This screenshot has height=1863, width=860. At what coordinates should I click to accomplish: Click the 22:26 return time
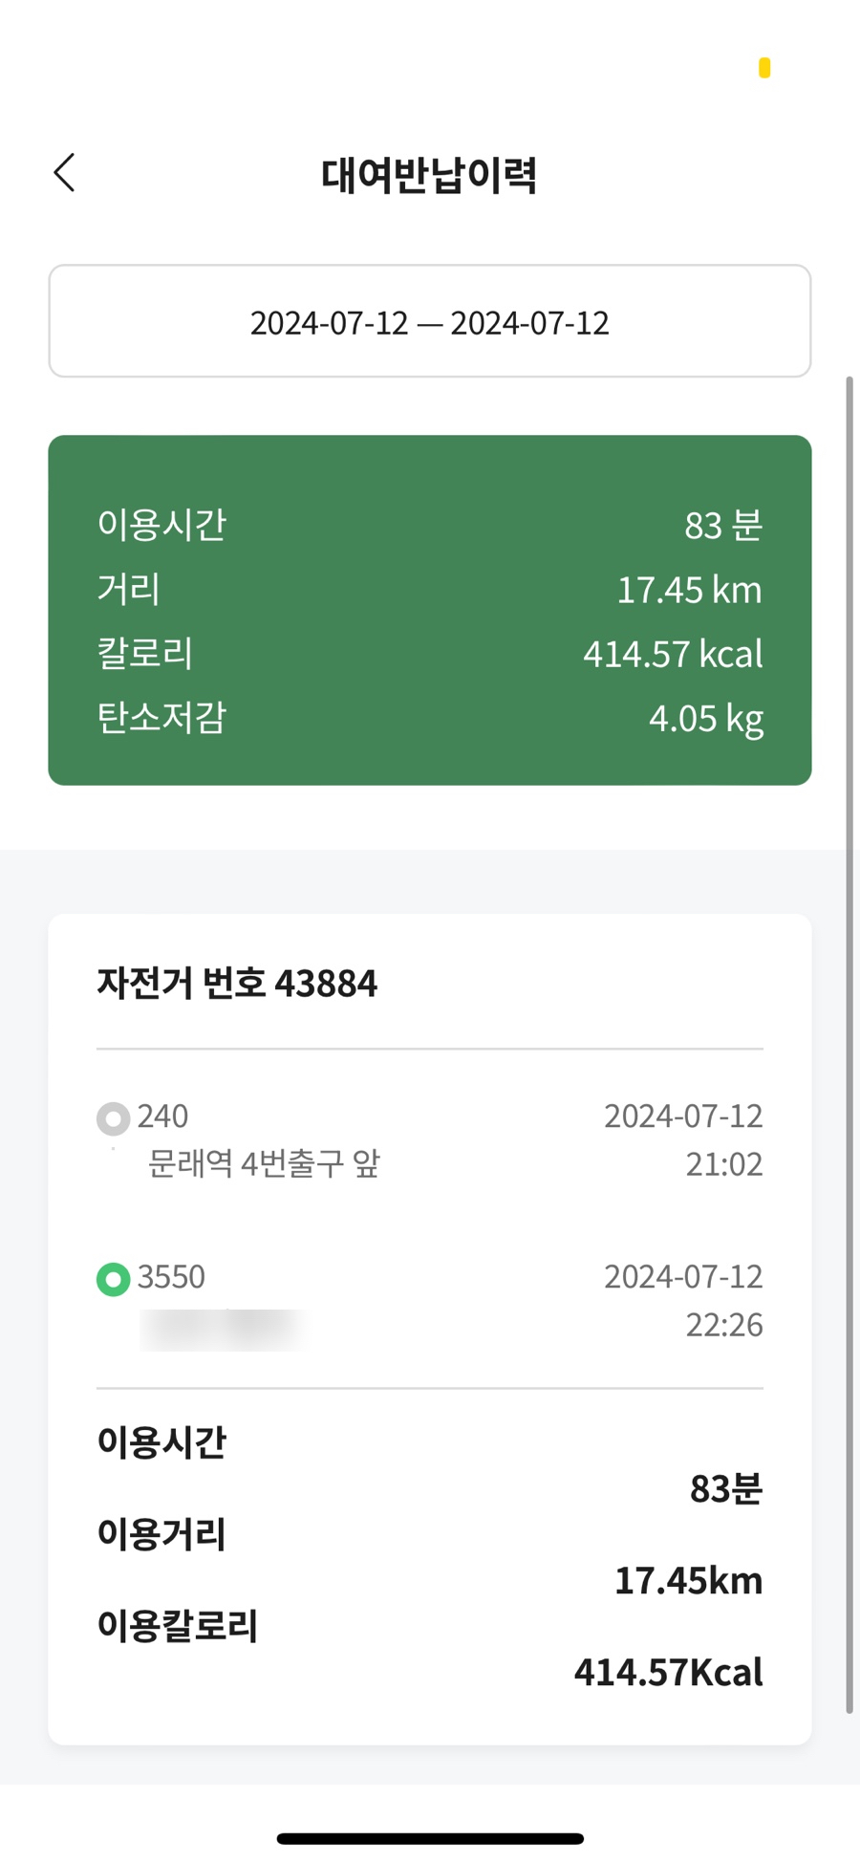coord(723,1325)
